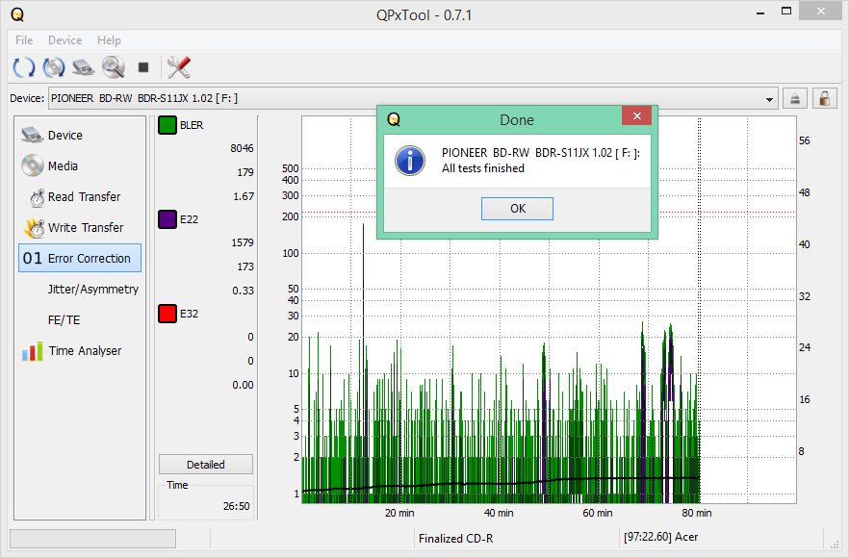Open the Read Transfer panel
The width and height of the screenshot is (849, 558).
80,197
